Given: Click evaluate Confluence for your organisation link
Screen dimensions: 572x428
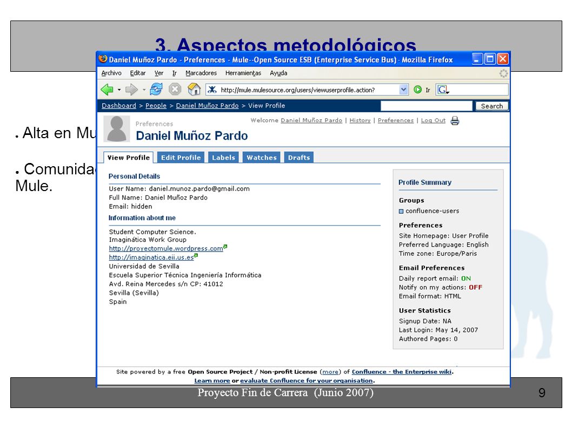Looking at the screenshot, I should tap(307, 381).
